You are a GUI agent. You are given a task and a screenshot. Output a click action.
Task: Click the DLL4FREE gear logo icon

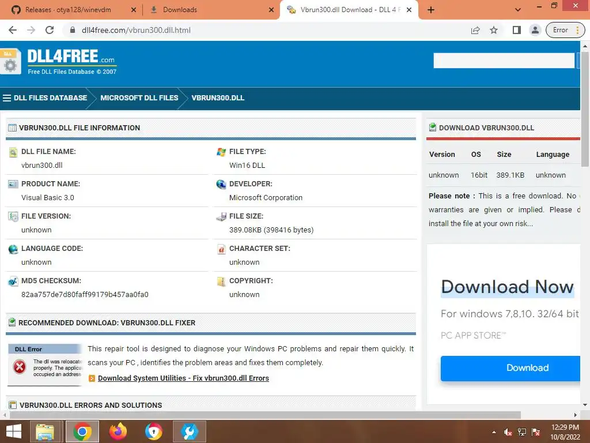click(10, 62)
